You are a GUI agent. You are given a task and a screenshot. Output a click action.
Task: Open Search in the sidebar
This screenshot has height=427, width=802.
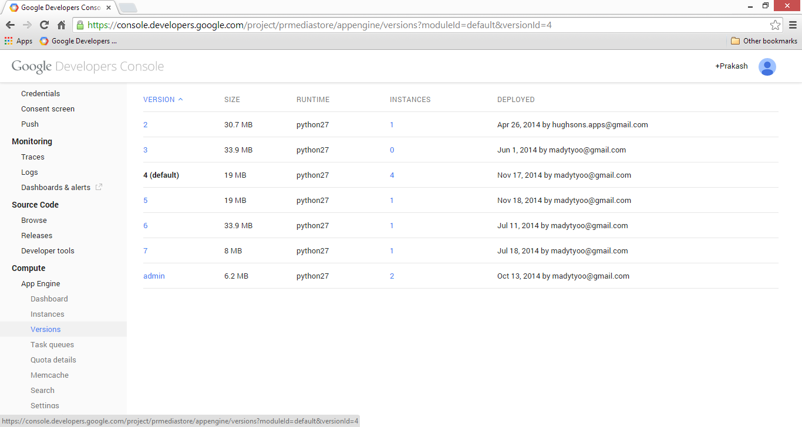pyautogui.click(x=42, y=391)
